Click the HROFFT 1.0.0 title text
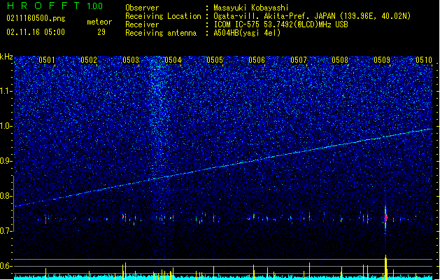The image size is (440, 280). (x=55, y=6)
